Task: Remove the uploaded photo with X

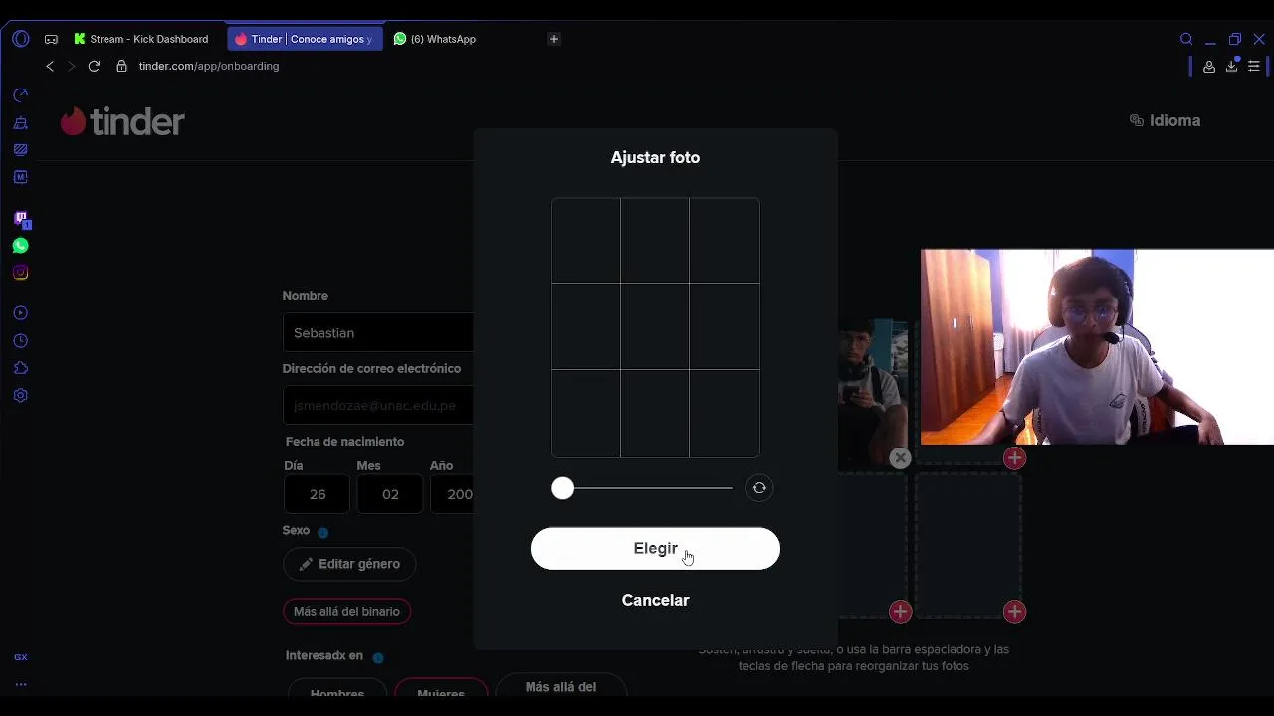Action: [900, 458]
